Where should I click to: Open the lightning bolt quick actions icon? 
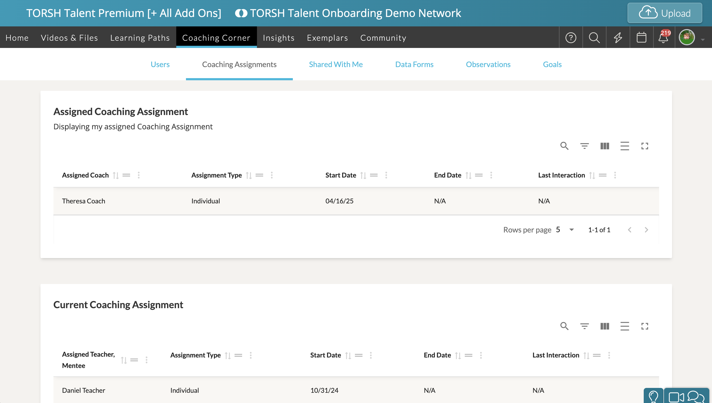(x=618, y=38)
